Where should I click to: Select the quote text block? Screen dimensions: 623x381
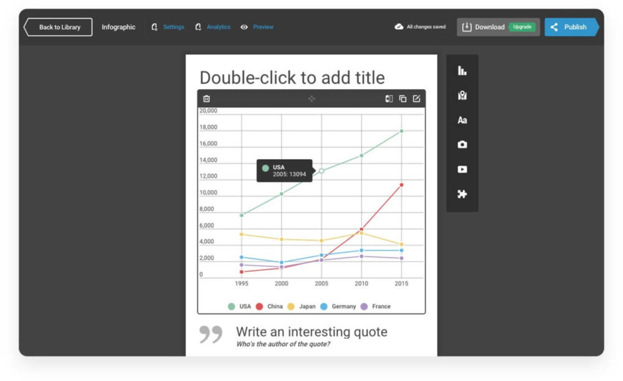[x=311, y=332]
